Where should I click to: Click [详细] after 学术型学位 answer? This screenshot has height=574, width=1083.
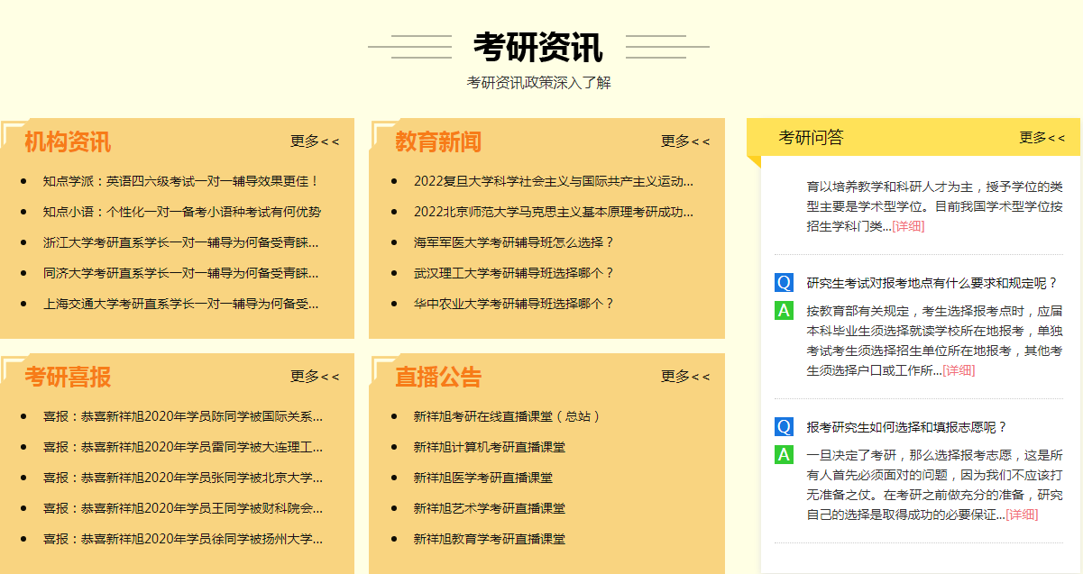coord(908,226)
